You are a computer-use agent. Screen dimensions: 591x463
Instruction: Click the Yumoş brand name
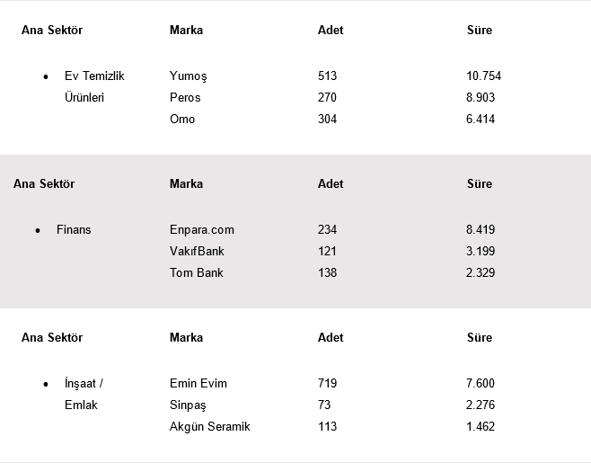click(189, 76)
